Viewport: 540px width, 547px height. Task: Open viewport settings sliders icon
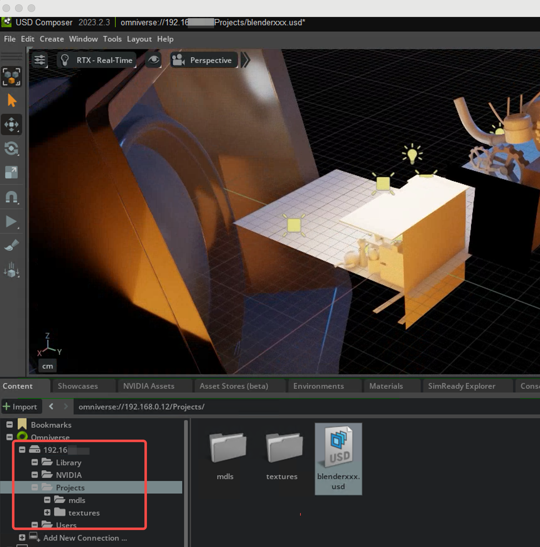coord(40,60)
